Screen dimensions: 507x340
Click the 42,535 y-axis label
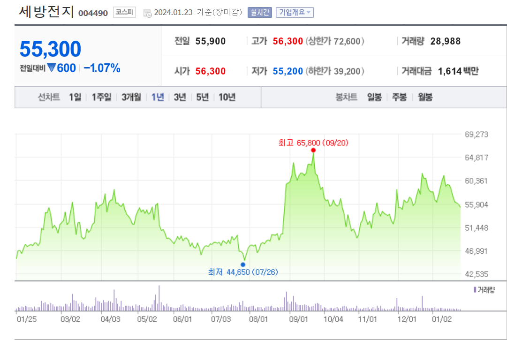[x=477, y=274]
